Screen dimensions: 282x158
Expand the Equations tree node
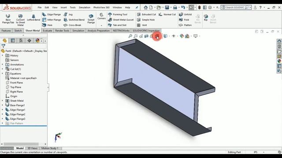click(x=2, y=73)
